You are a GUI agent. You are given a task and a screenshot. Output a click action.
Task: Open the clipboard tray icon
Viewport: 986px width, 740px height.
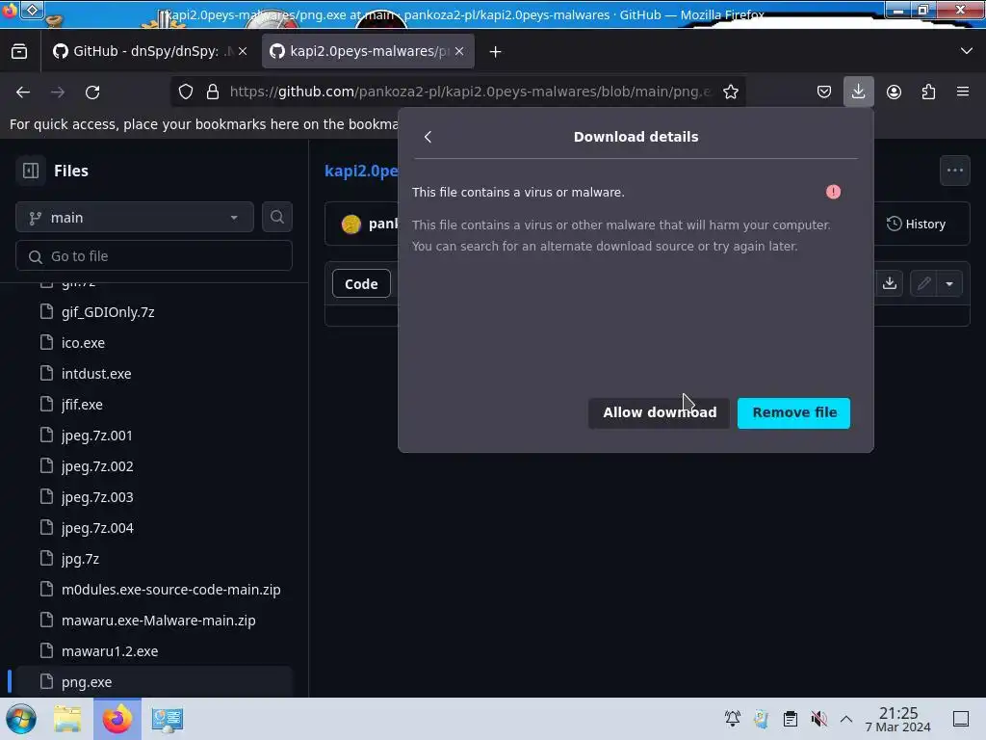click(791, 719)
